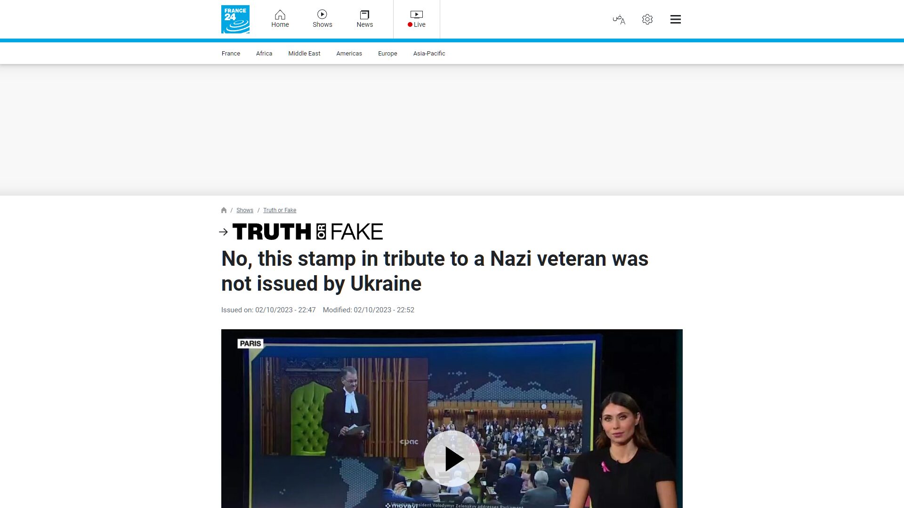Click the France 24 logo

[235, 19]
